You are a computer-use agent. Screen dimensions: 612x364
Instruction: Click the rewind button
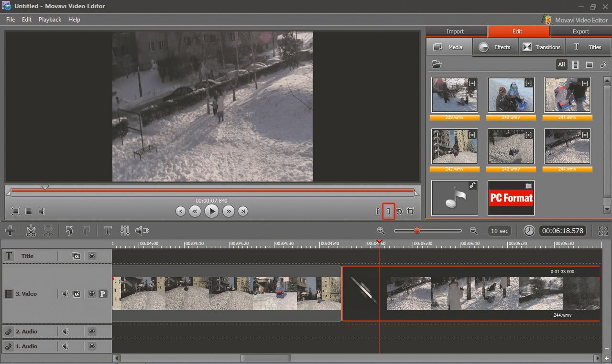point(195,211)
